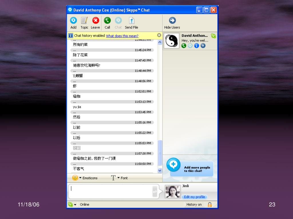Click the 11:45:24 PM timestamp bar
Screen dimensions: 293x219
[x=112, y=50]
